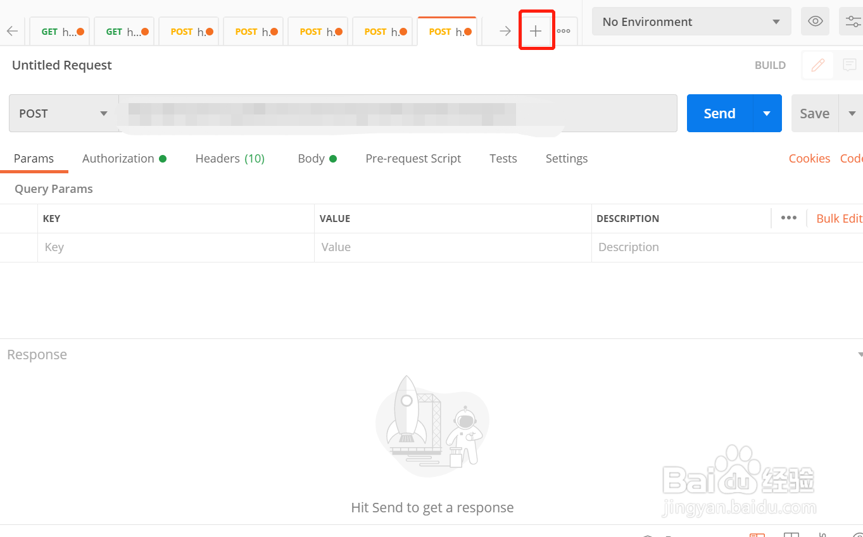The width and height of the screenshot is (863, 537).
Task: Open environment quick look eye icon
Action: point(816,22)
